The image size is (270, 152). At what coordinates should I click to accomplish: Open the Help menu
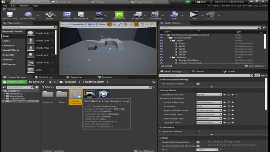(35, 5)
